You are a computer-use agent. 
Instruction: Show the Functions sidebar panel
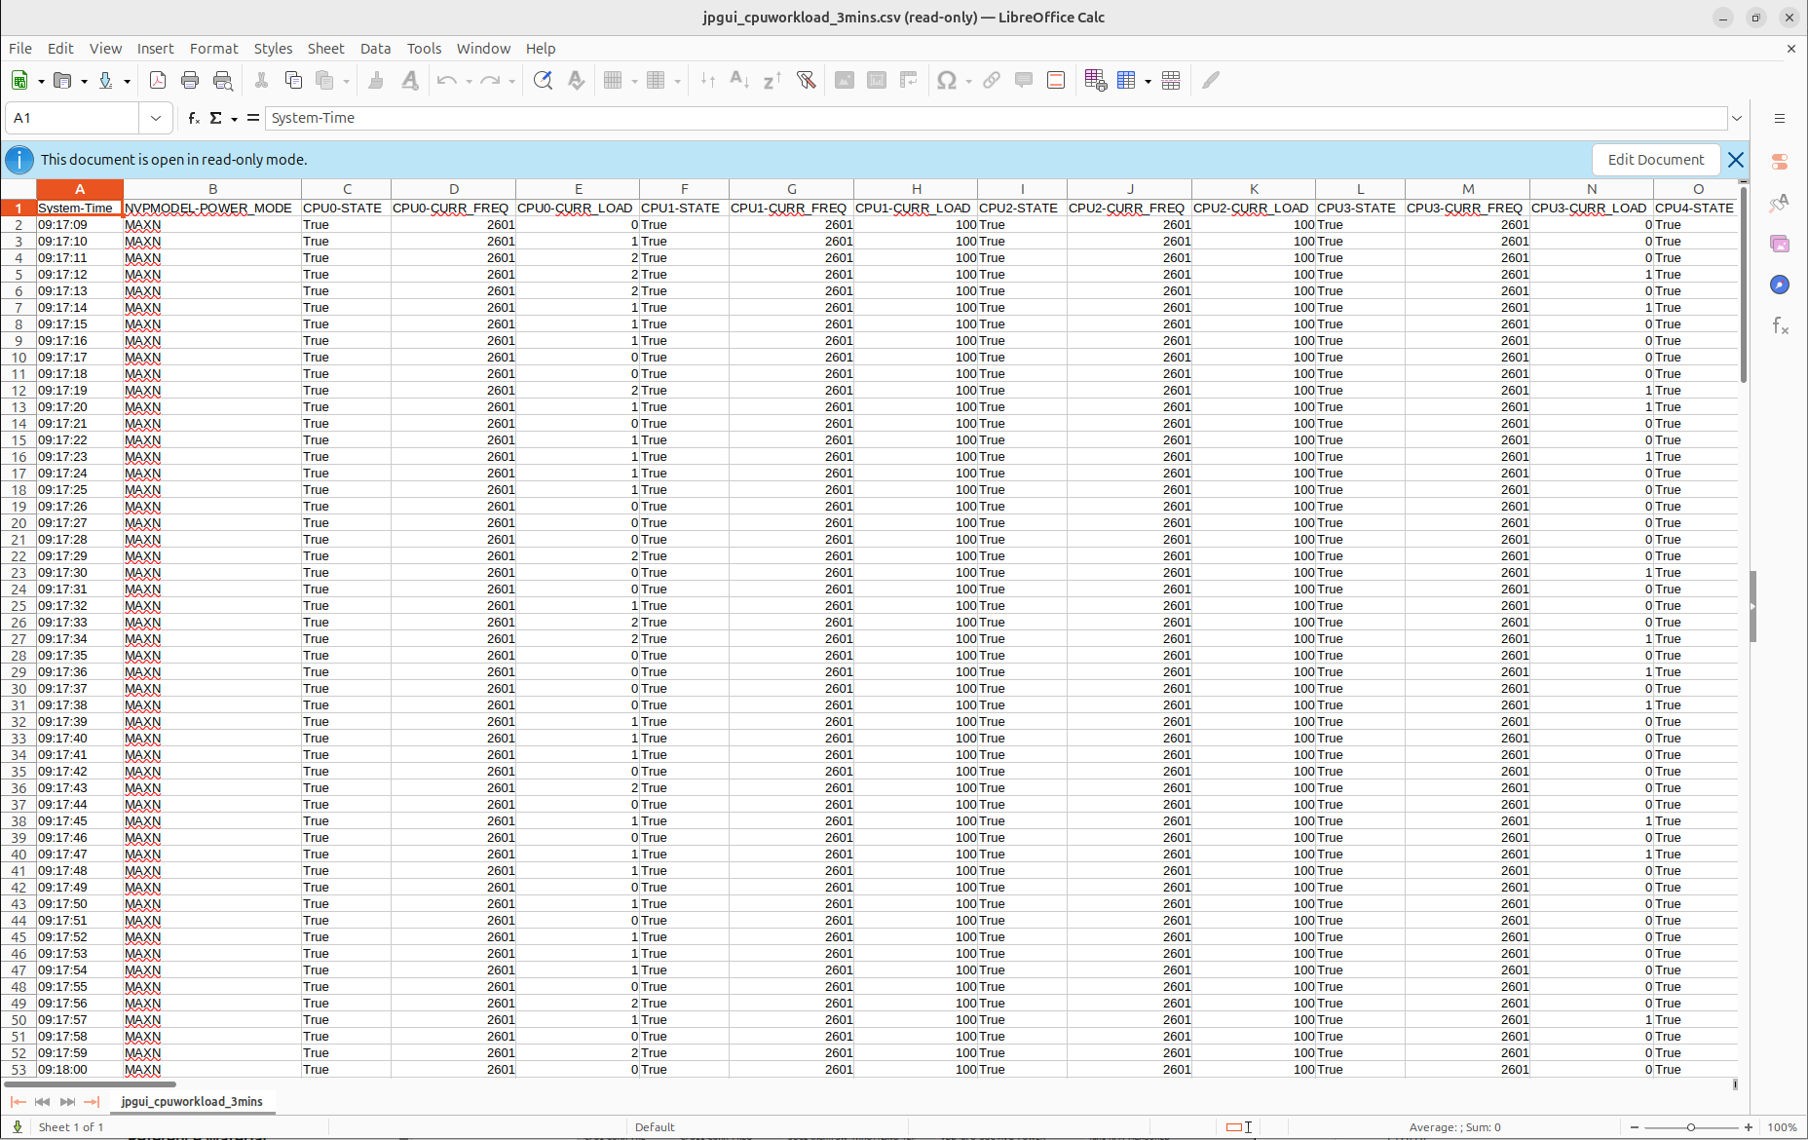click(x=1780, y=325)
